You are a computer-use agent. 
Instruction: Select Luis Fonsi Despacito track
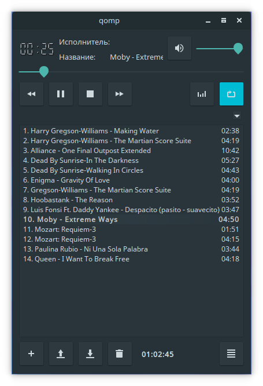pos(131,209)
